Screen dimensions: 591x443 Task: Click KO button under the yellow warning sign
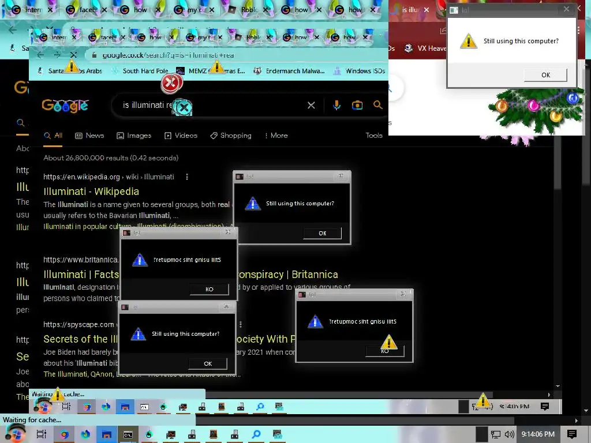(x=384, y=351)
